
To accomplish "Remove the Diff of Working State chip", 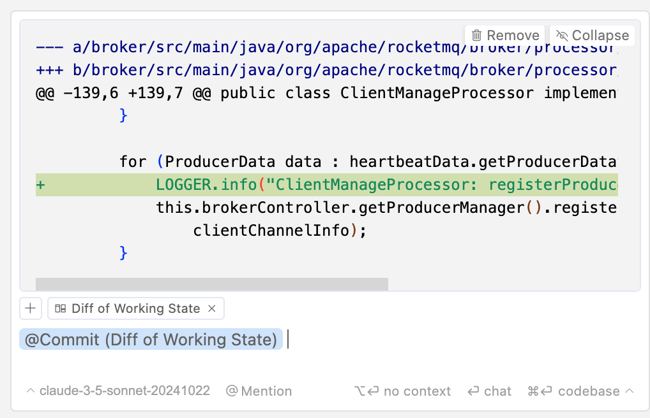I will 212,308.
